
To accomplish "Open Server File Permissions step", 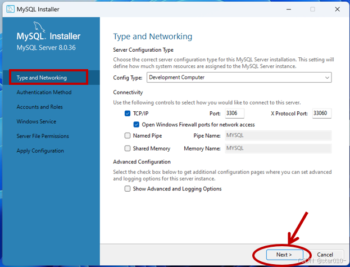I will tap(43, 136).
